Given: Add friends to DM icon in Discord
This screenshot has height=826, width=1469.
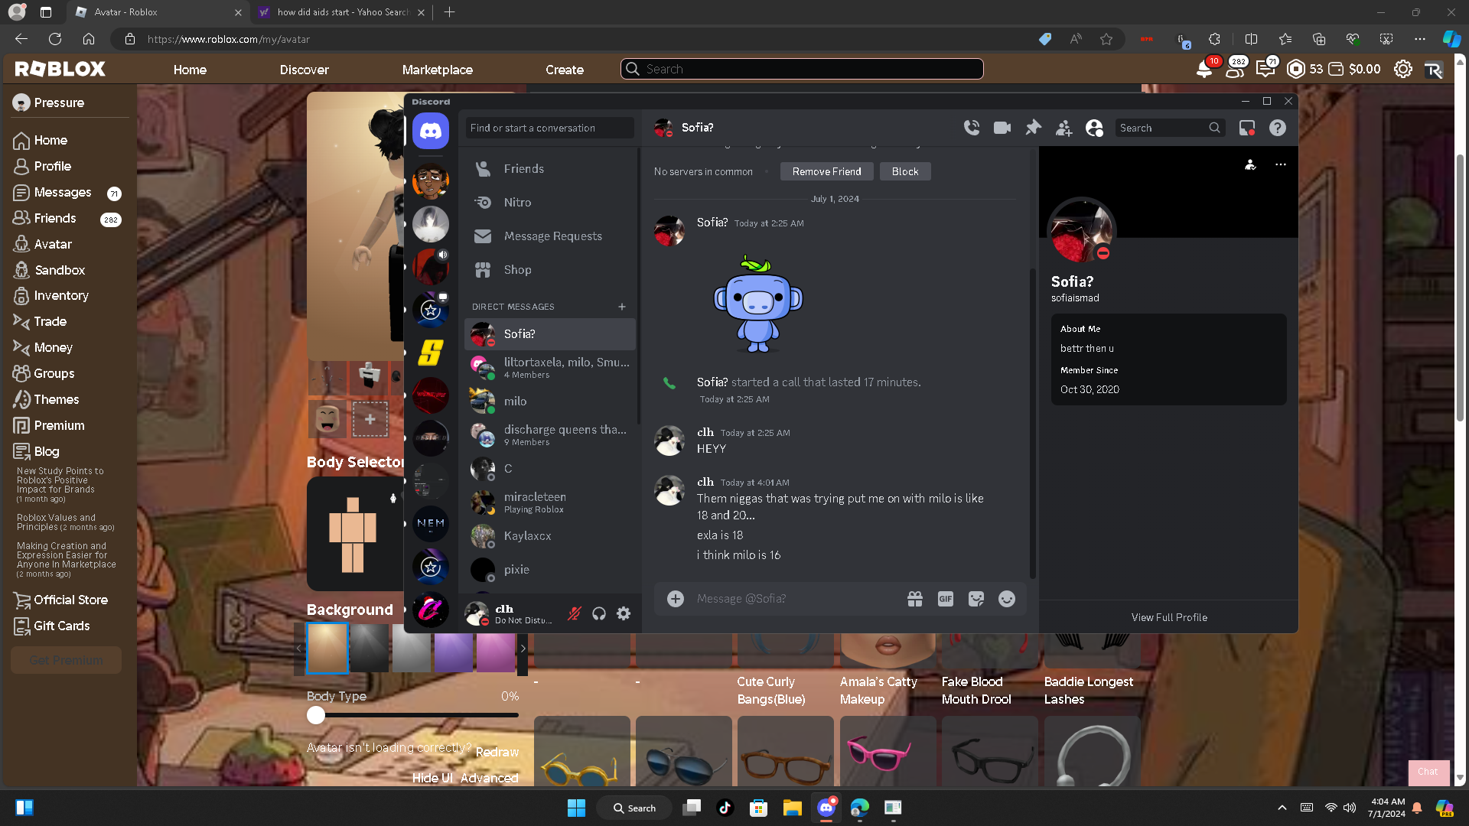Looking at the screenshot, I should click(x=1063, y=128).
